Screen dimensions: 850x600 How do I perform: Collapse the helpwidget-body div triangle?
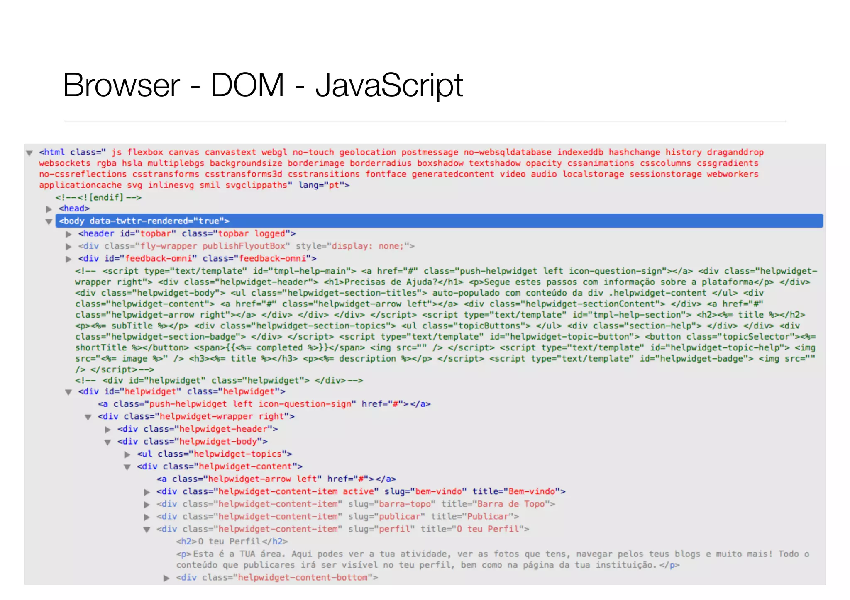[107, 442]
